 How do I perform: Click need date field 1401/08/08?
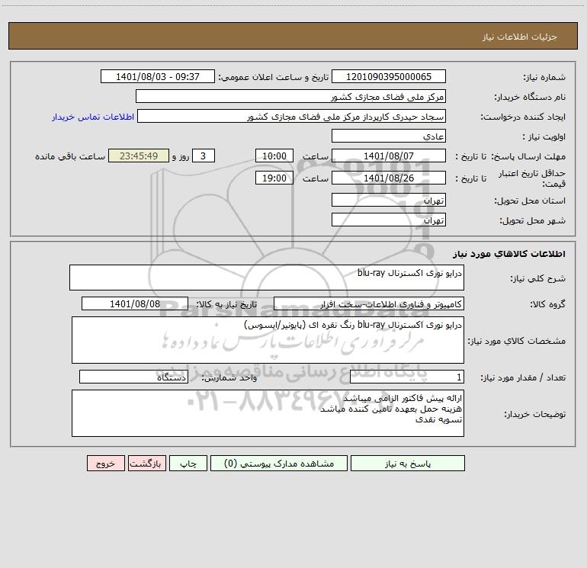pyautogui.click(x=135, y=303)
